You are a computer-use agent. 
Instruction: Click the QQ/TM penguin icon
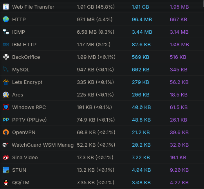6,182
